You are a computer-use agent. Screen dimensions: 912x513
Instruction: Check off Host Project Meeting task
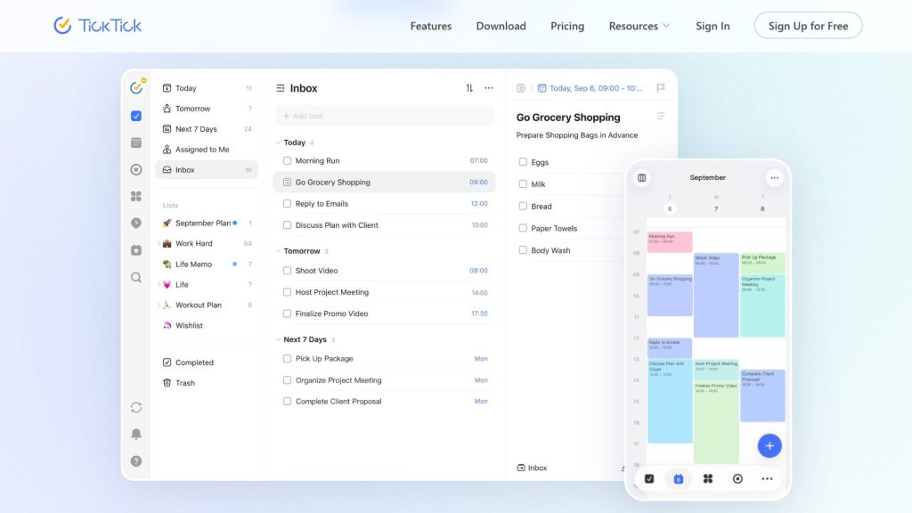pos(287,292)
